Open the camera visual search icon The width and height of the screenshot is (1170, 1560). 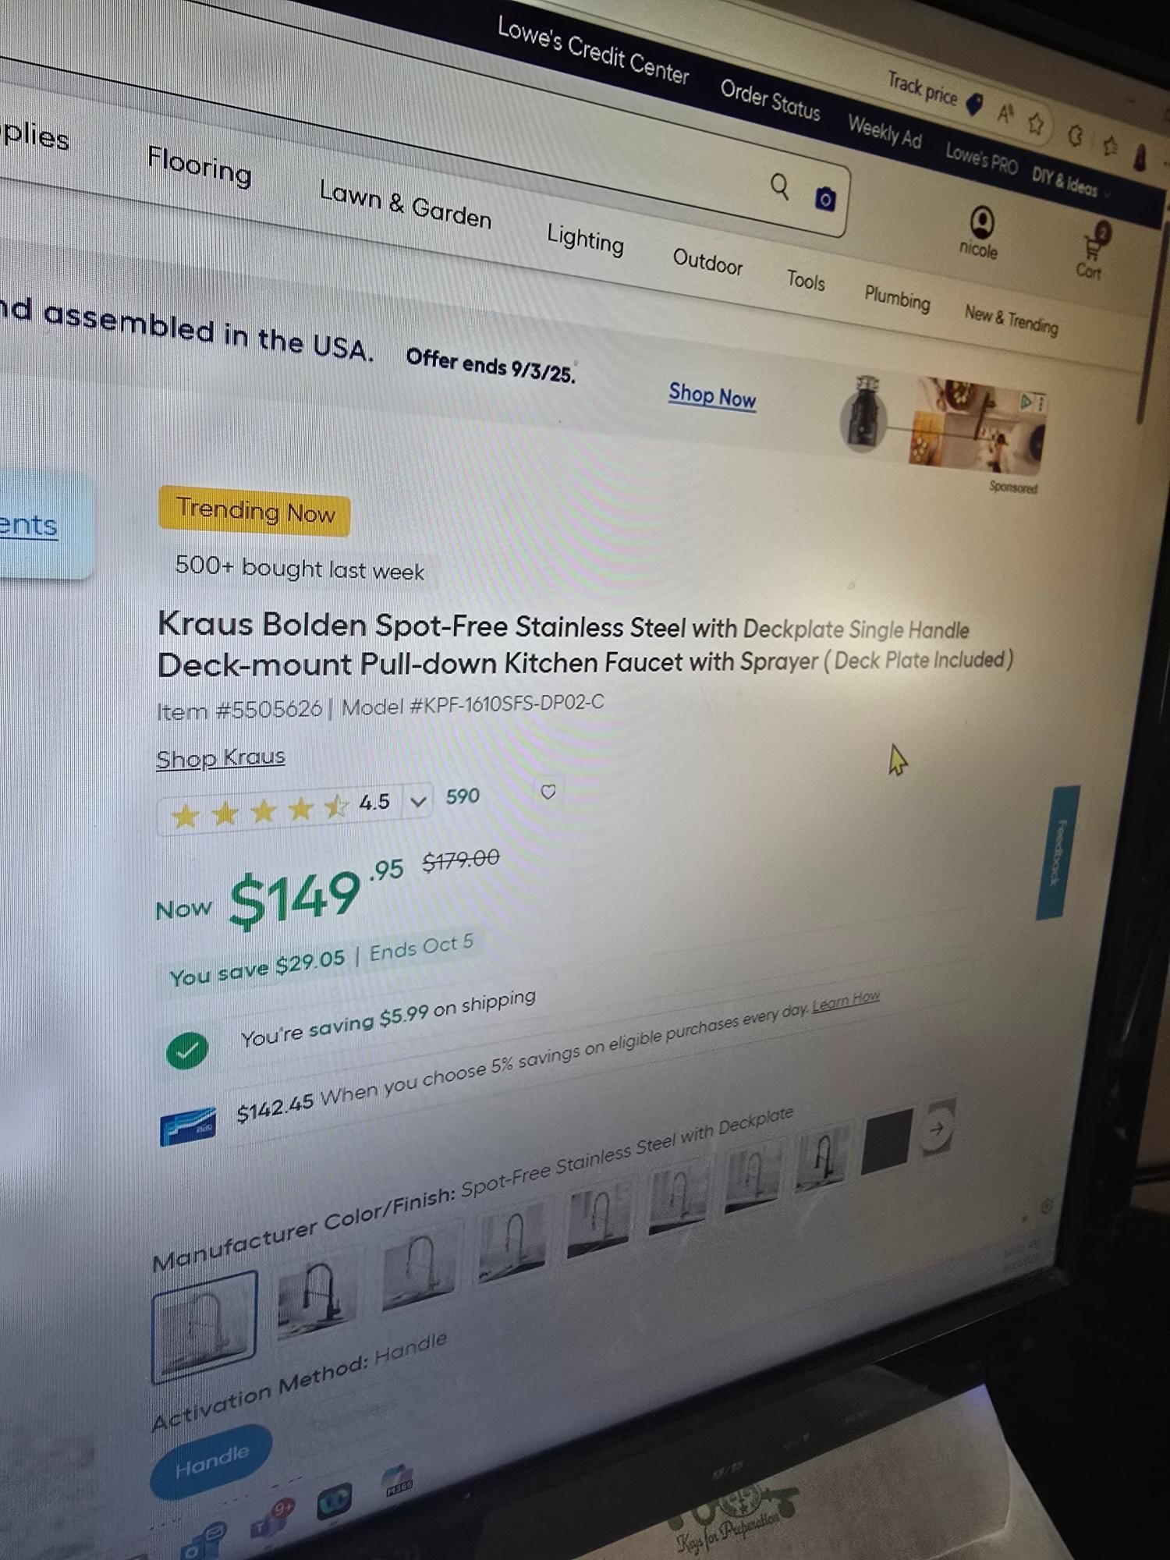click(x=825, y=199)
